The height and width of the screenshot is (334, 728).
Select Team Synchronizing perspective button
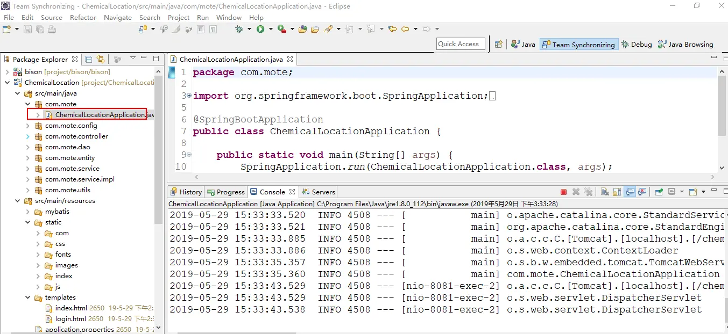(x=578, y=45)
